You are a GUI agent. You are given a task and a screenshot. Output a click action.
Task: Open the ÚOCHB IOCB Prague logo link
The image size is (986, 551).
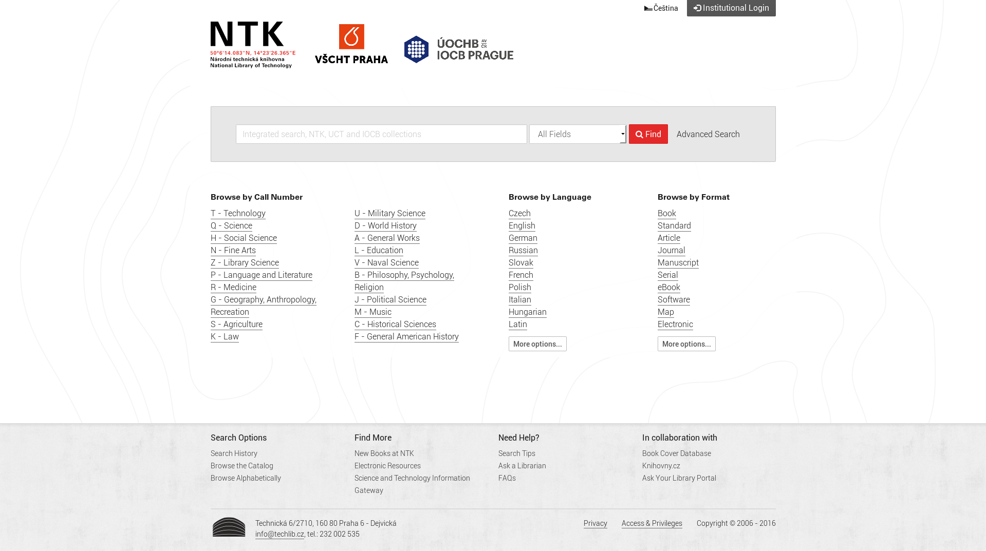point(458,49)
